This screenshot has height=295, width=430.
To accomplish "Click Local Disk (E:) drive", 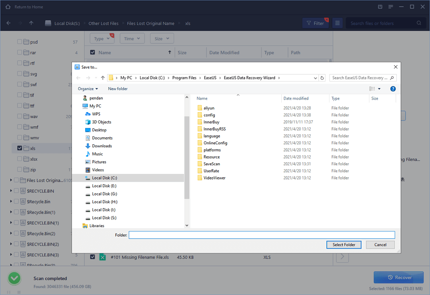I will 104,186.
